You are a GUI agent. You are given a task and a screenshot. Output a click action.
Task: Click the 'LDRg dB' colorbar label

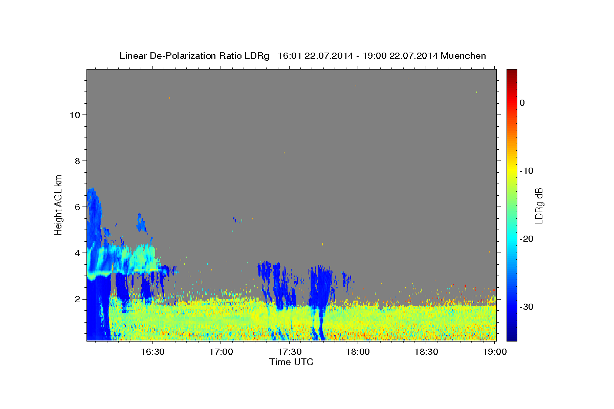[538, 205]
